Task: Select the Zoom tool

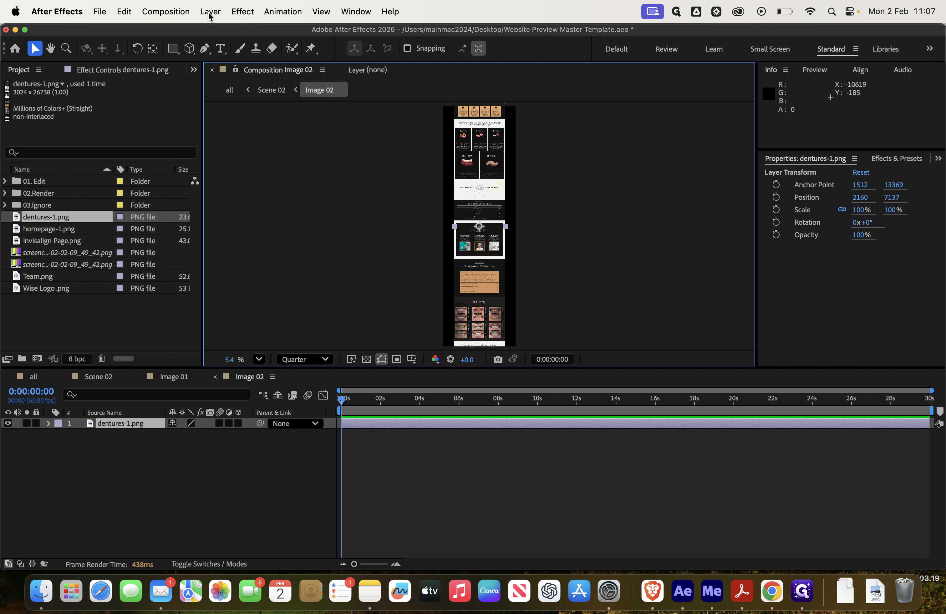Action: tap(66, 48)
